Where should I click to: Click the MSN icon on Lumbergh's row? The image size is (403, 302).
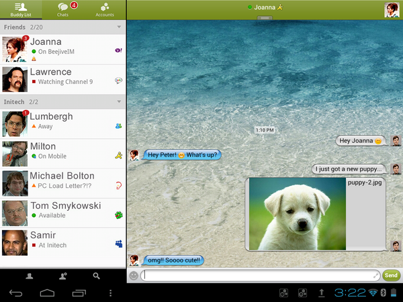point(118,126)
